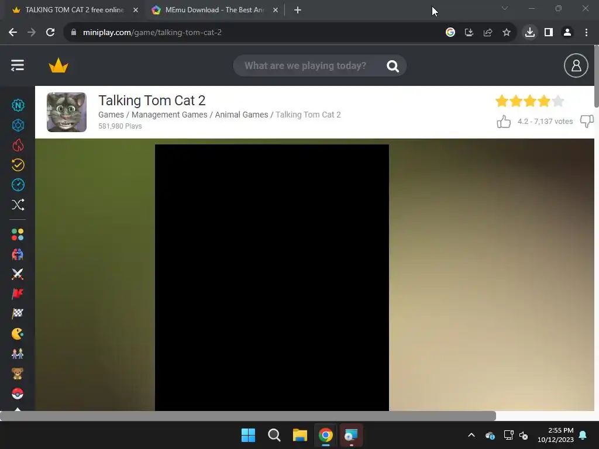Open the notification bell in taskbar
The image size is (599, 449).
(x=583, y=435)
